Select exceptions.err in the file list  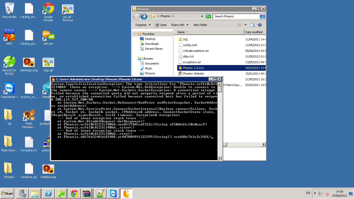coord(192,62)
